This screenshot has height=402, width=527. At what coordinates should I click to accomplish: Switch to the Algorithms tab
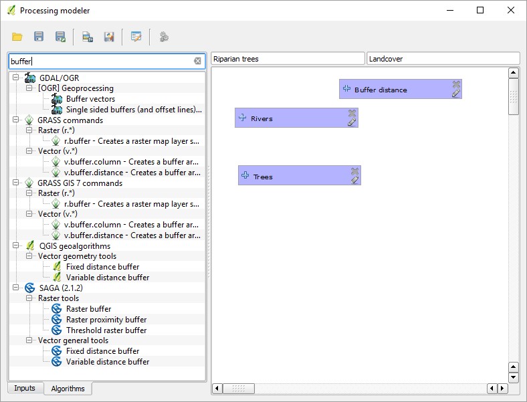tap(68, 389)
